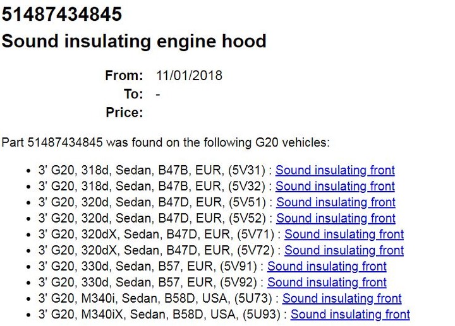Open Sound insulating front link for M340i 5U73
The height and width of the screenshot is (326, 455).
(x=342, y=298)
